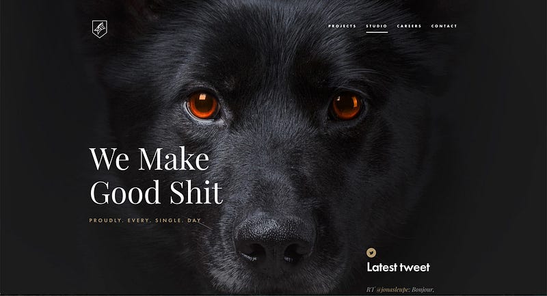
Task: Click the white underline beneath Studio
Action: (377, 32)
